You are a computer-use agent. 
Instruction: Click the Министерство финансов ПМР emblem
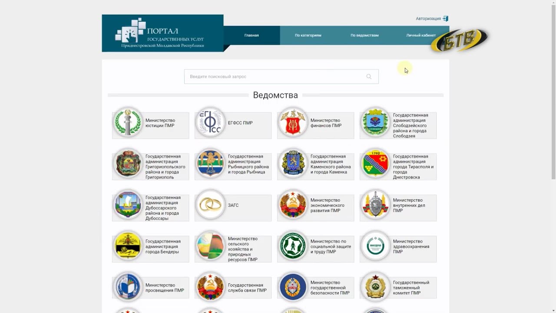coord(293,123)
